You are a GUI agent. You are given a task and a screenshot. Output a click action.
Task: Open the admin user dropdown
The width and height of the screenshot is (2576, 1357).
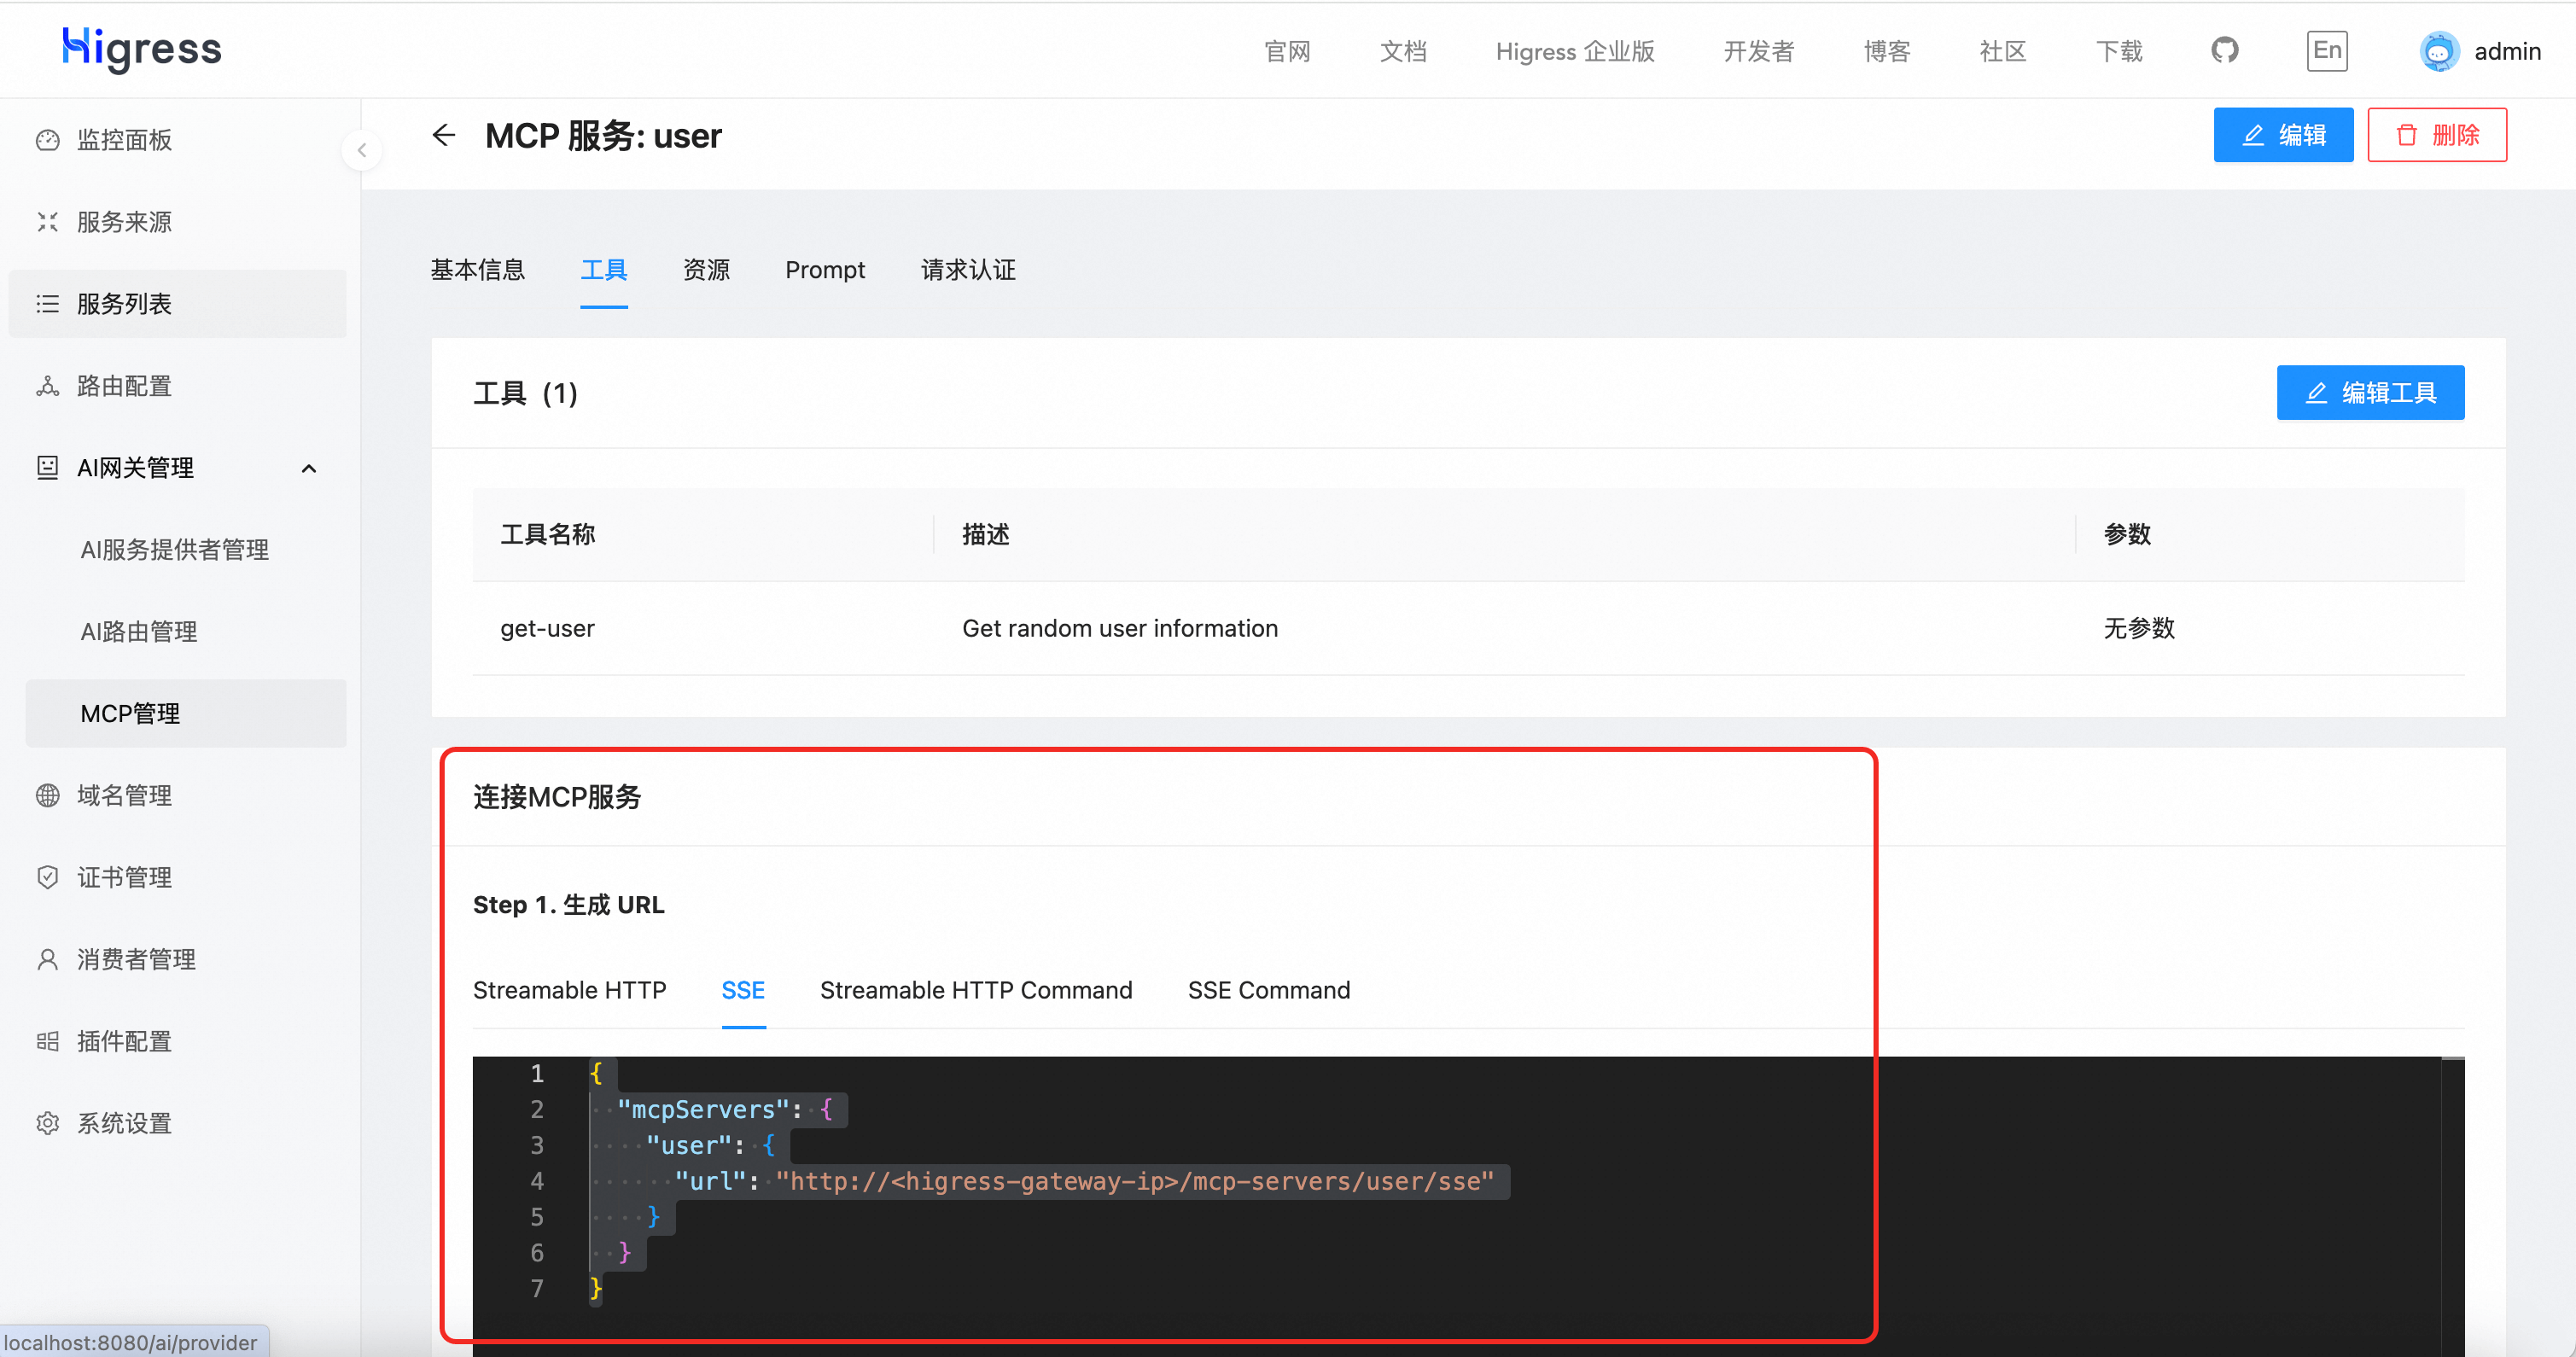[x=2506, y=51]
